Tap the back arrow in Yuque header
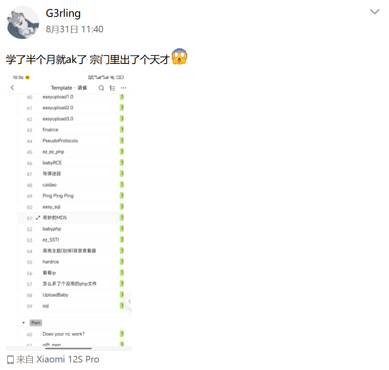Screen dimensions: 389x370 (x=12, y=88)
